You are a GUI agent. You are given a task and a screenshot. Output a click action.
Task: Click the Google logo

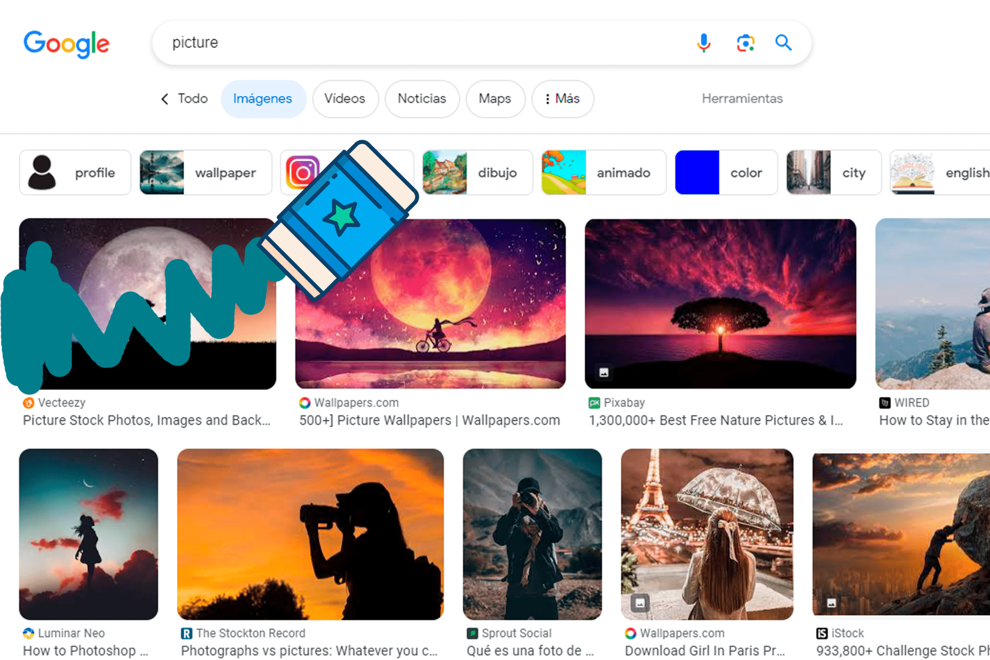(x=67, y=44)
